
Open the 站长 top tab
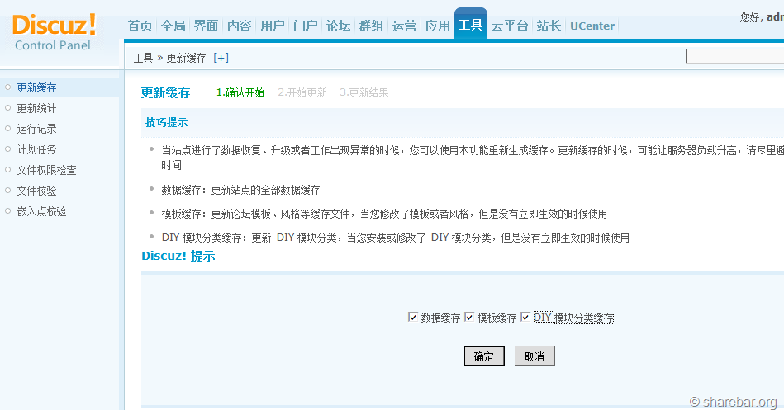pos(549,26)
